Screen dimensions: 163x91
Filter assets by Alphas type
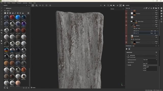[18, 13]
